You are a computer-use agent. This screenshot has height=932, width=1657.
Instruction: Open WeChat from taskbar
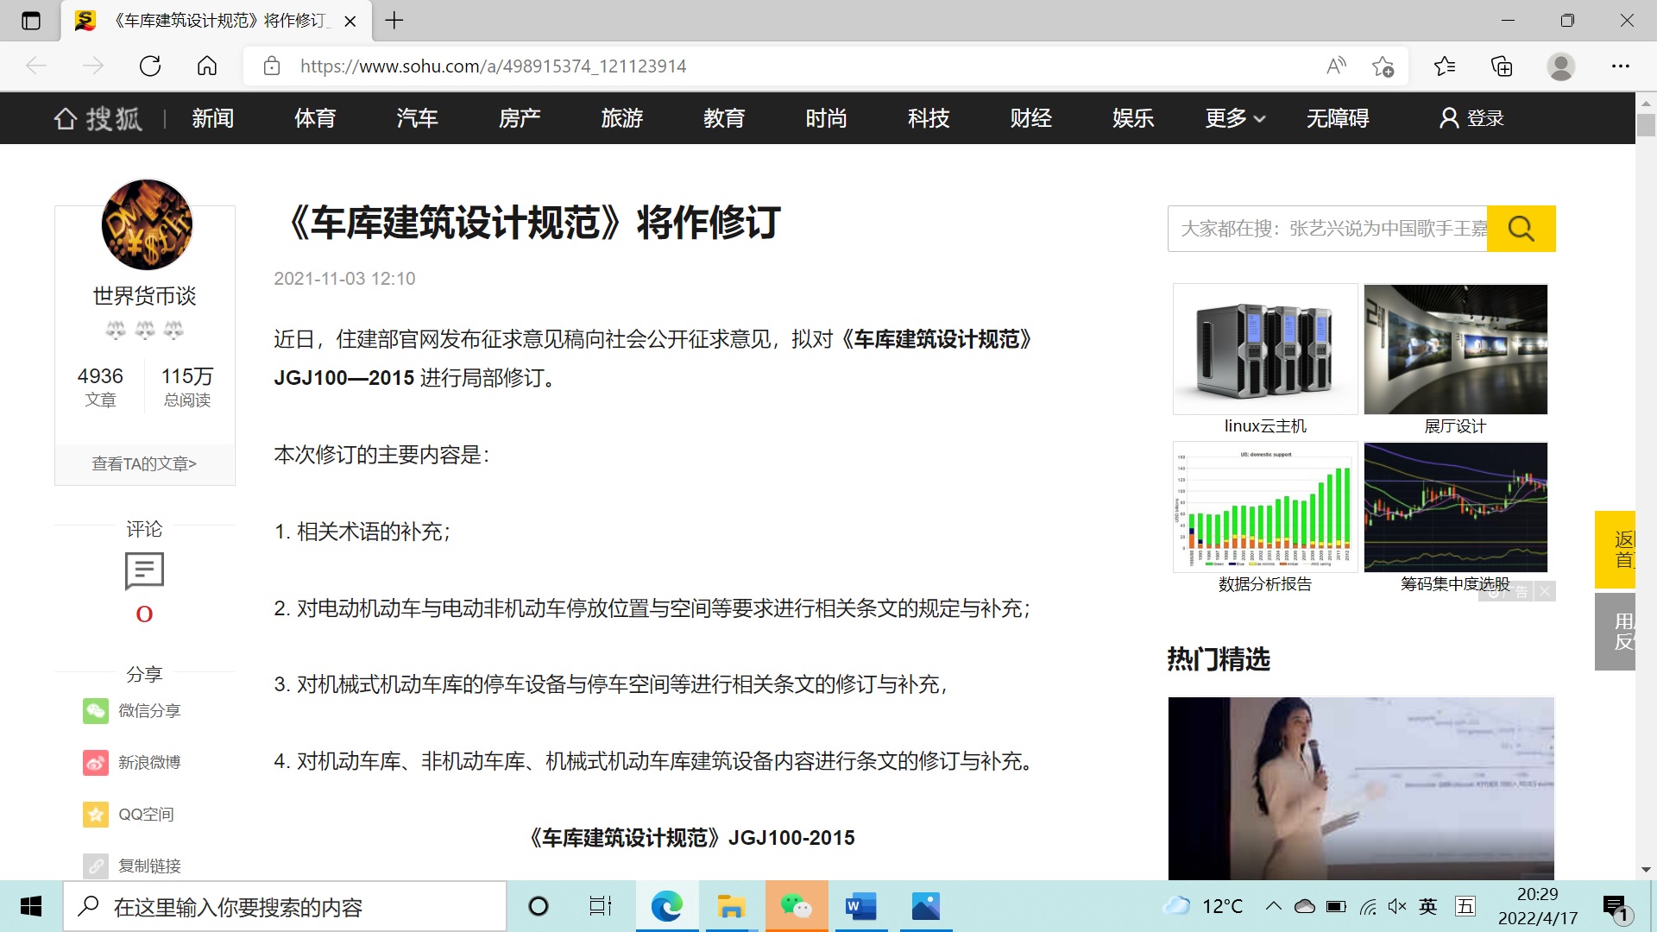click(797, 906)
